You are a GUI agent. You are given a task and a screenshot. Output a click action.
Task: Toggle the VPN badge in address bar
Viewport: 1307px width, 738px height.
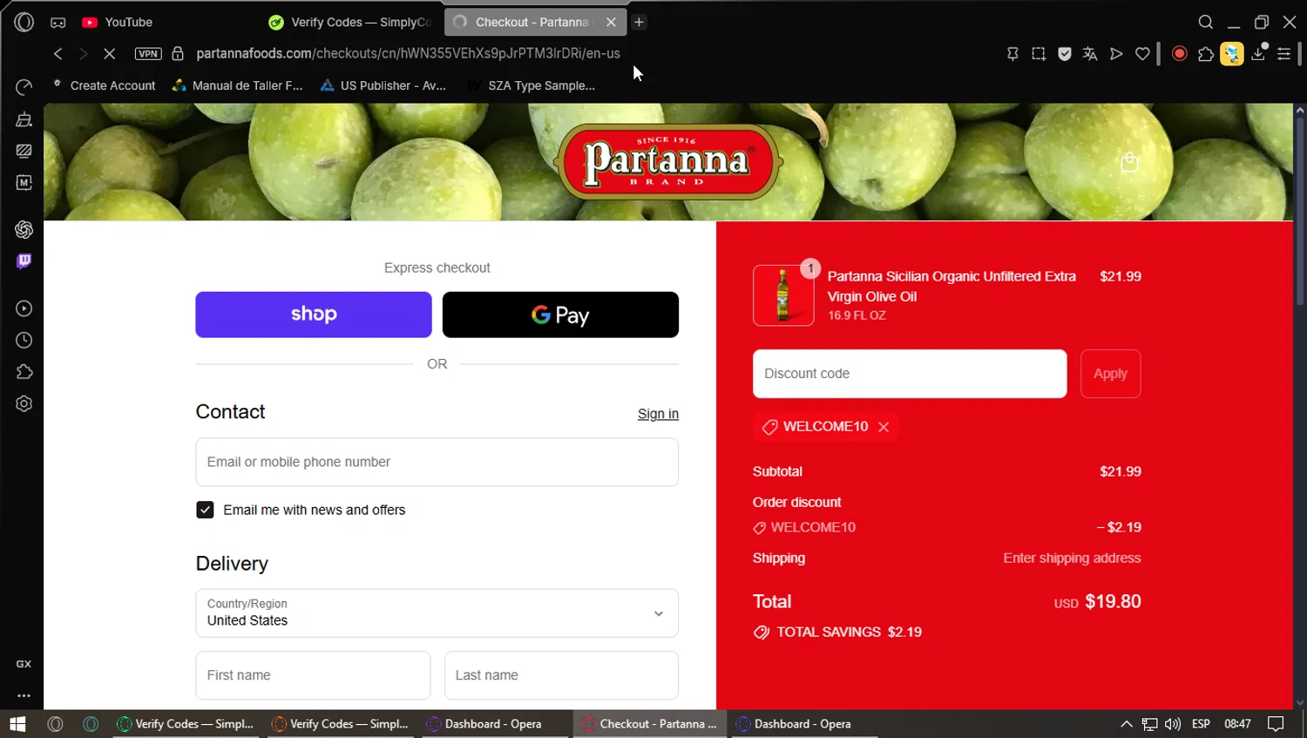148,53
